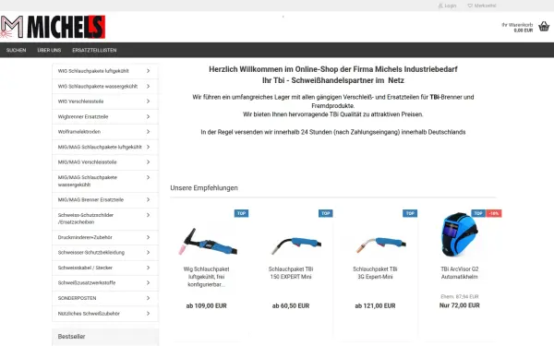Image resolution: width=554 pixels, height=346 pixels.
Task: Click the price ab 109,00 EUR
Action: pos(206,305)
